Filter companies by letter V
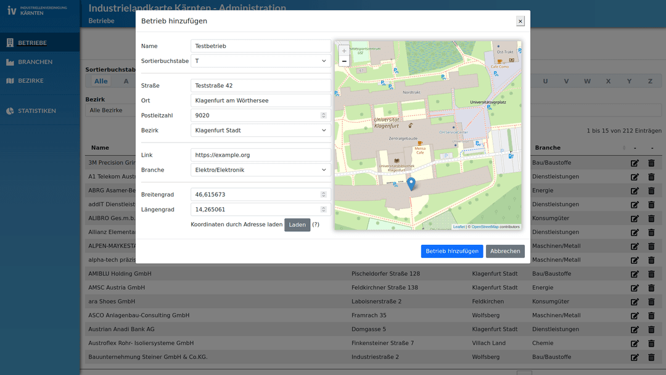The width and height of the screenshot is (666, 375). pos(566,81)
